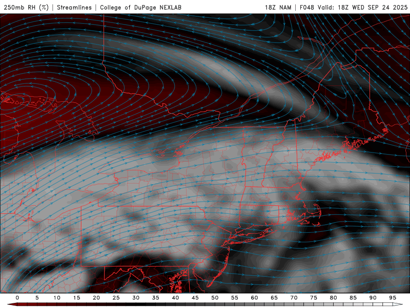Click the colorbar label "0"
The height and width of the screenshot is (307, 410).
[x=17, y=298]
